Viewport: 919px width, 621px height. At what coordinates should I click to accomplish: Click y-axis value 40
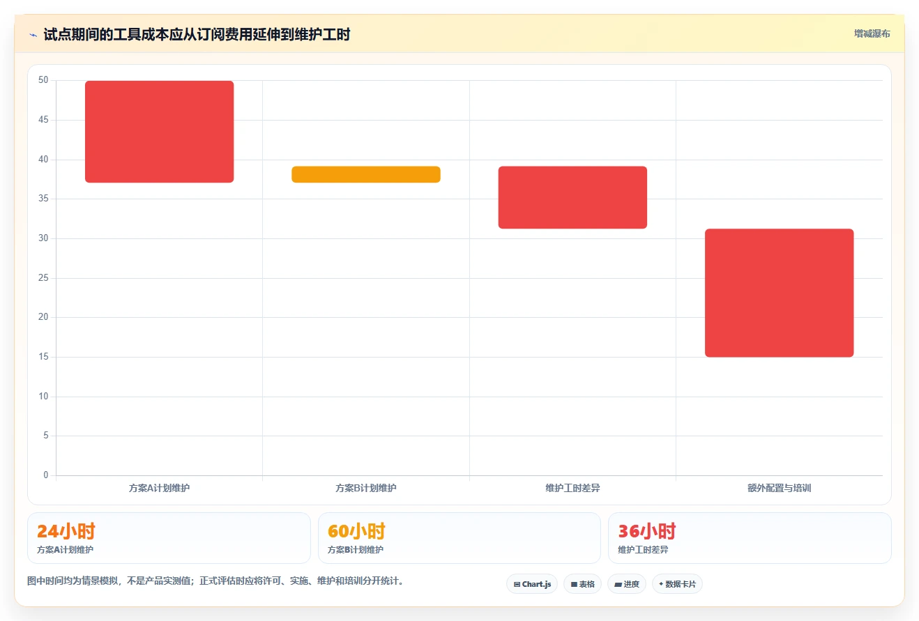[x=44, y=160]
